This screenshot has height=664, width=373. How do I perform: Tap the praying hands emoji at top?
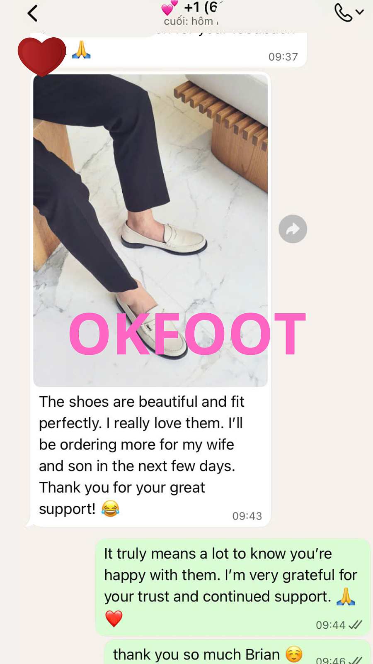tap(81, 50)
